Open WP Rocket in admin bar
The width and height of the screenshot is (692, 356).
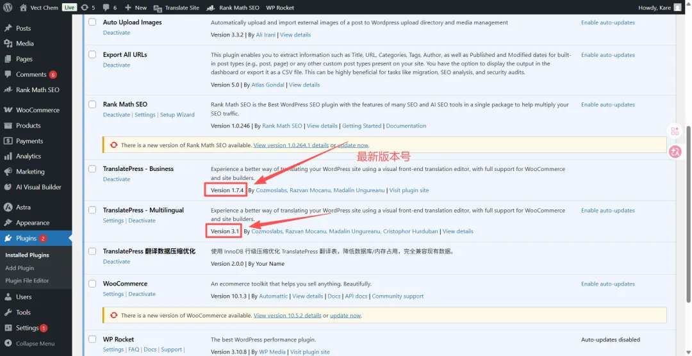[280, 8]
